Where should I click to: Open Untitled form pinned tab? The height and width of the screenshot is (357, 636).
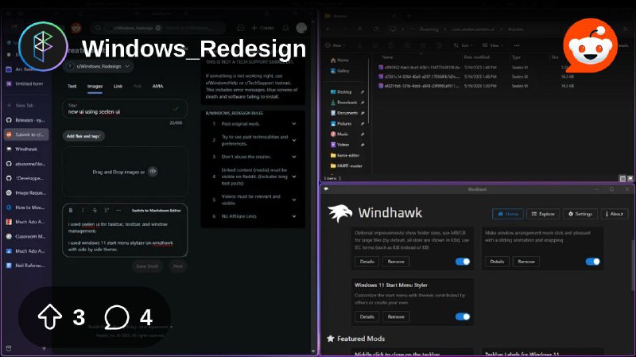[26, 83]
